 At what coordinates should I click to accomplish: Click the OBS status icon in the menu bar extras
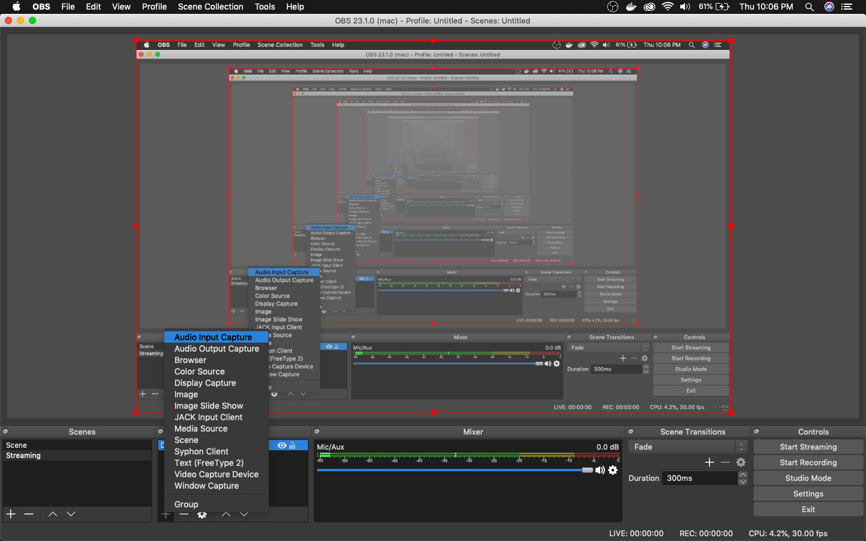(613, 7)
